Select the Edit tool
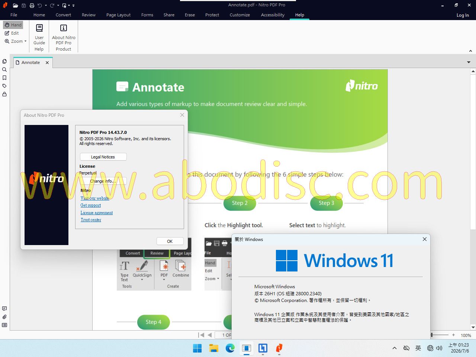The image size is (476, 357). point(12,33)
